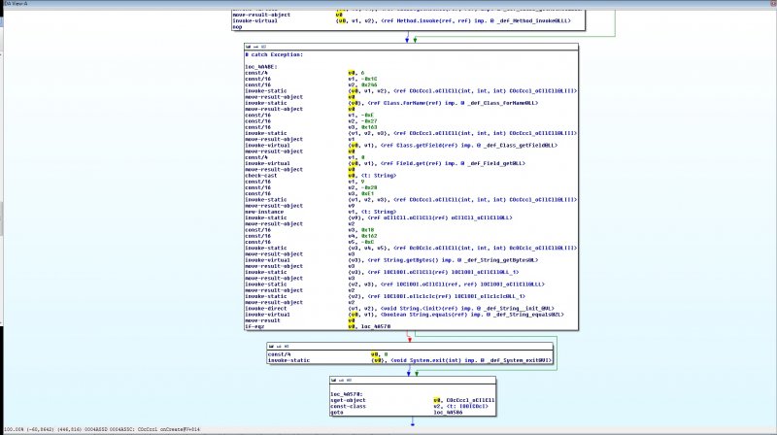777x435 pixels.
Task: Select the nop instruction in top block
Action: click(x=237, y=27)
